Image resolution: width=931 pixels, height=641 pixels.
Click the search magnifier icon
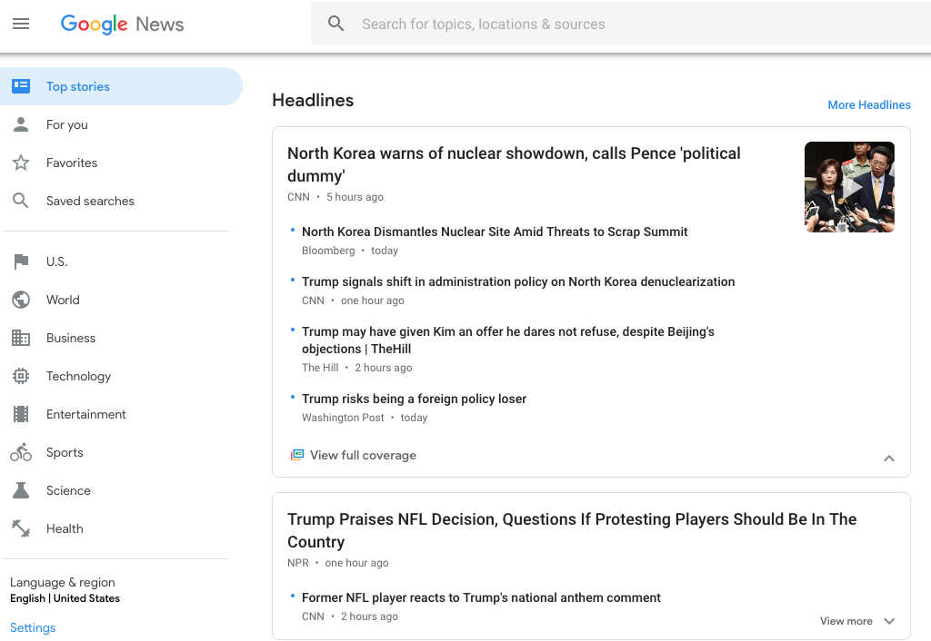click(336, 24)
